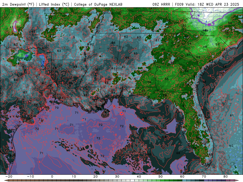243x182 pixels.
Task: Click the '-20' color scale label
Action: 9,177
